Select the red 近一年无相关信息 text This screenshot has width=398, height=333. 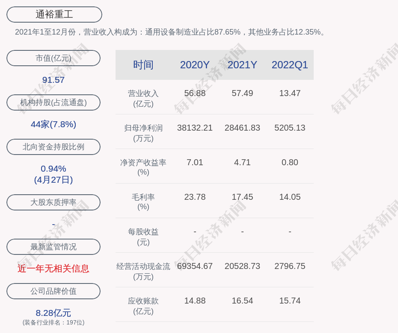pos(53,269)
